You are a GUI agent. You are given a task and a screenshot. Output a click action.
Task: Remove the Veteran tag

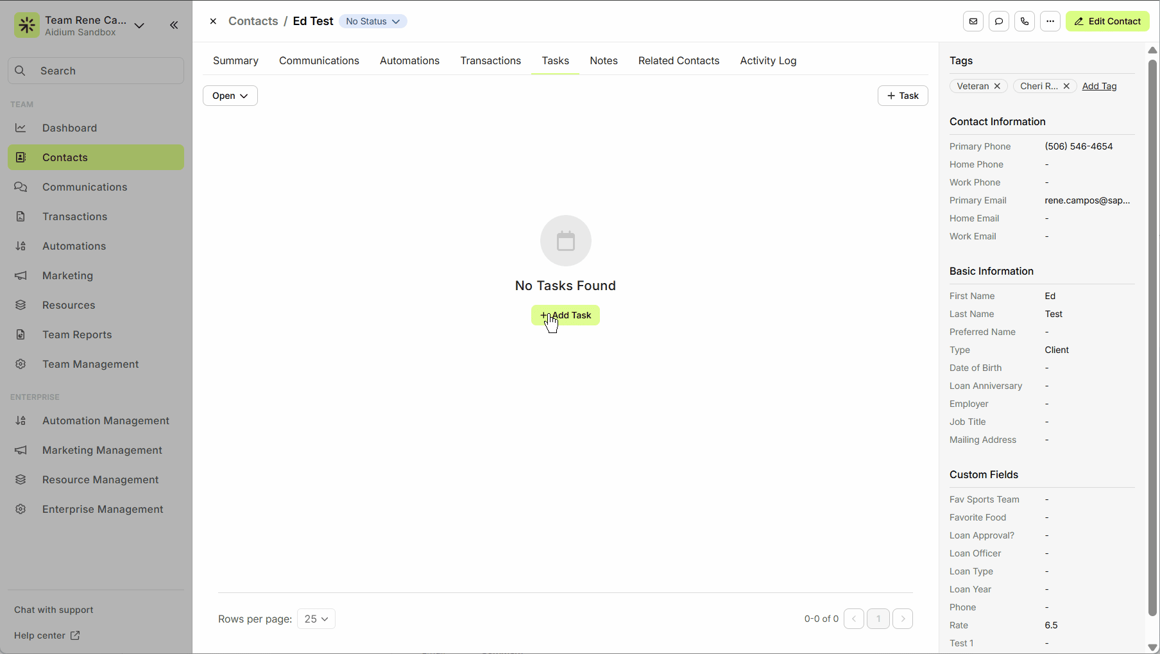[x=997, y=86]
